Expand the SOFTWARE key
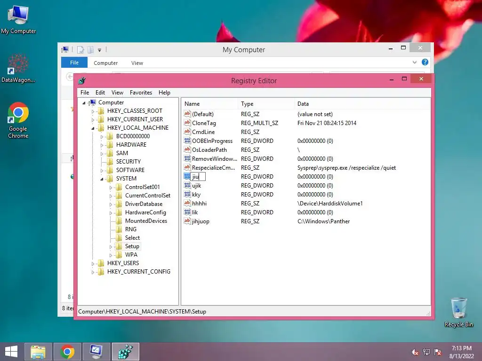 tap(102, 171)
